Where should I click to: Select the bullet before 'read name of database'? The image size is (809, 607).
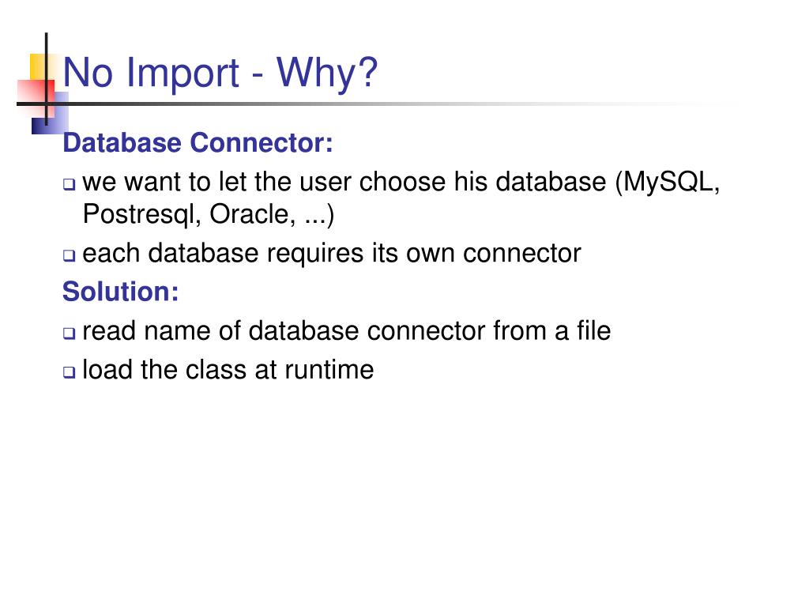(70, 333)
